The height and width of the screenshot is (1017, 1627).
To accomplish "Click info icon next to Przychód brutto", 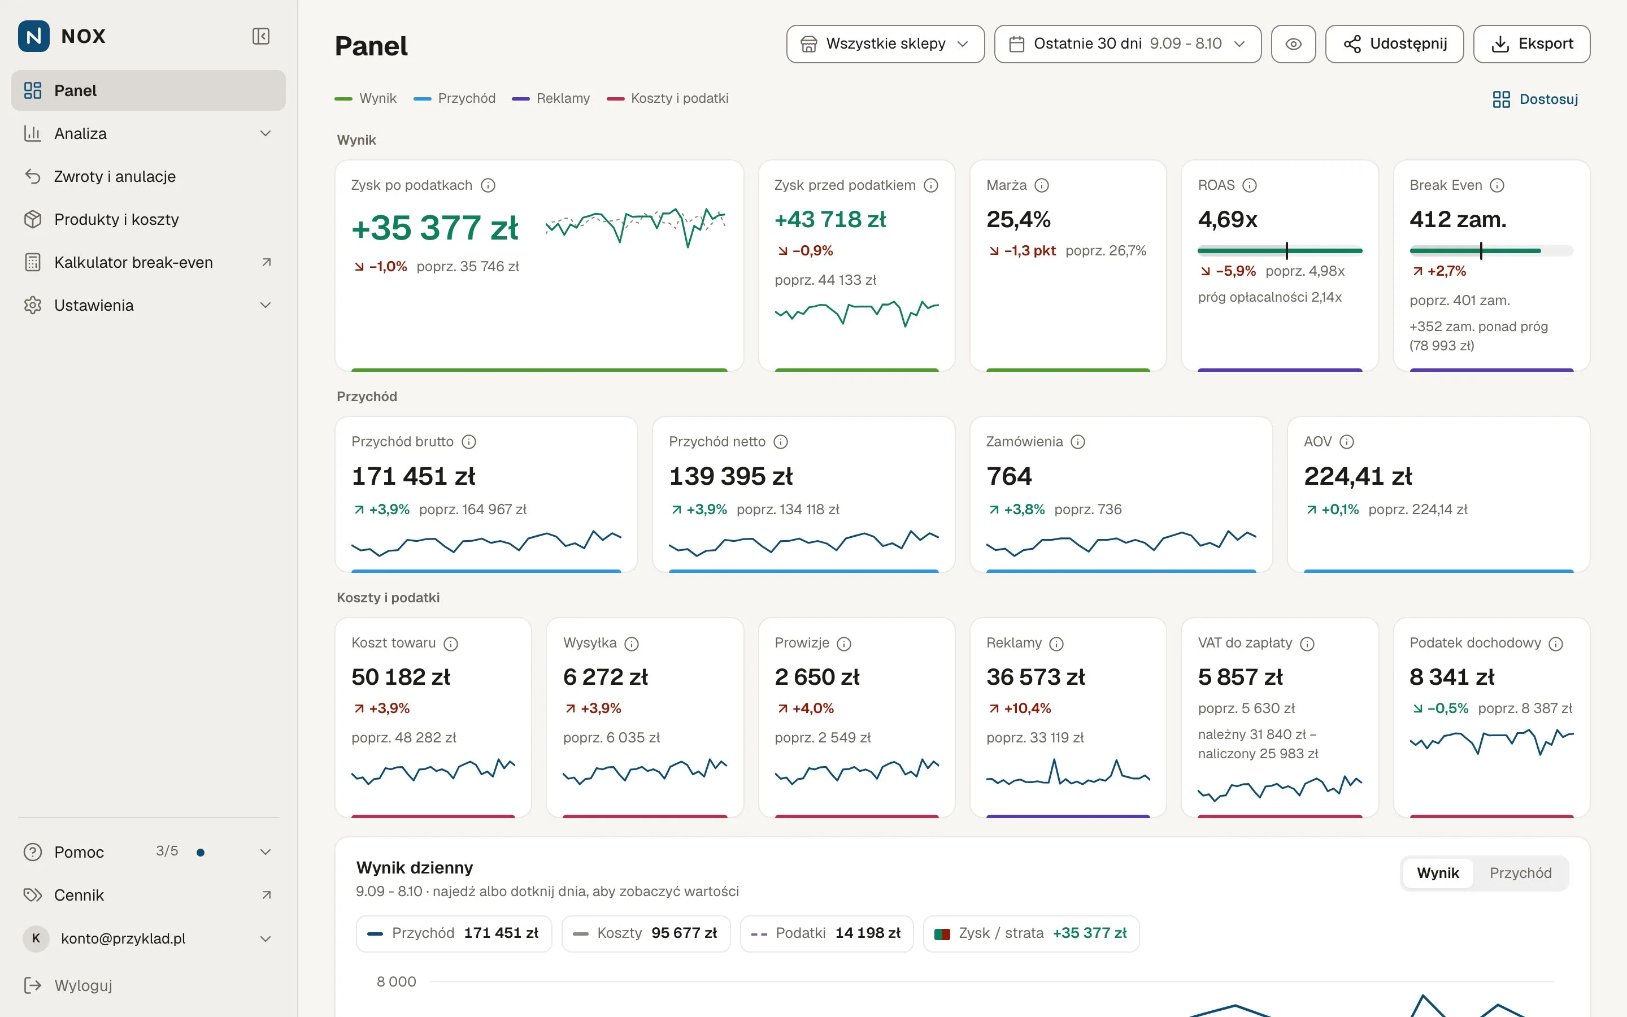I will [468, 442].
